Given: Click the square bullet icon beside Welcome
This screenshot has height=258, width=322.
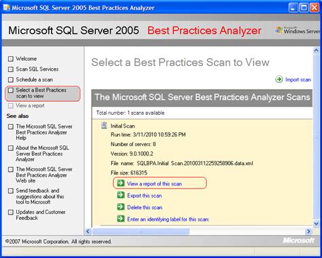Looking at the screenshot, I should coord(11,59).
